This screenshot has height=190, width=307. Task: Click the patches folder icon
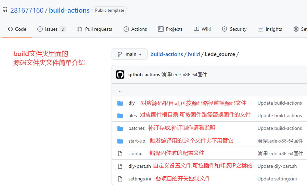[120, 128]
